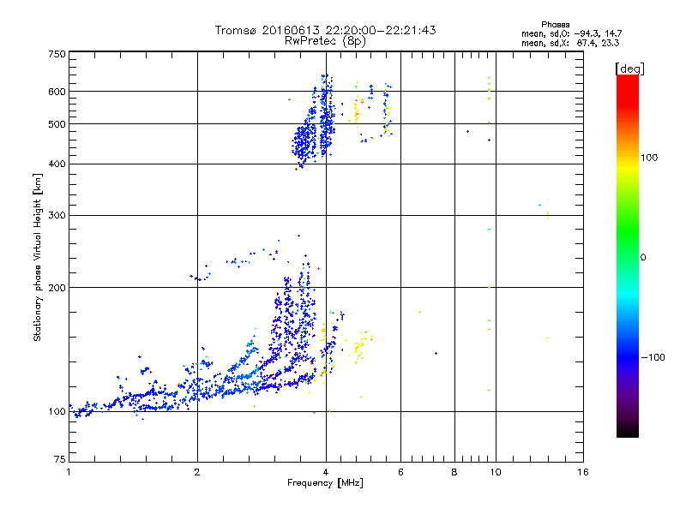Click the 16 tick on frequency axis

pos(582,472)
